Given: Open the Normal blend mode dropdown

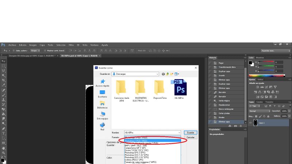Looking at the screenshot, I should coord(260,111).
